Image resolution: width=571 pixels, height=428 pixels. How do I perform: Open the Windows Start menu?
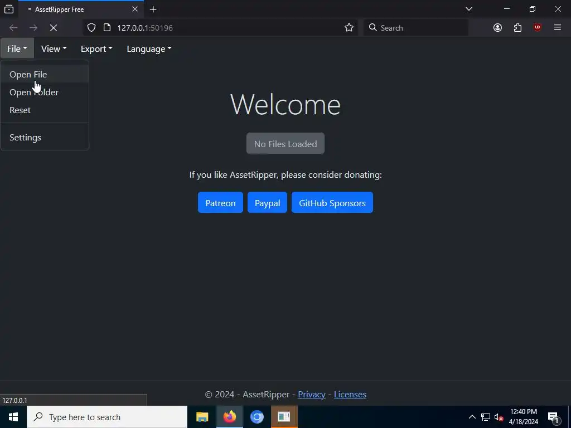[x=13, y=417]
